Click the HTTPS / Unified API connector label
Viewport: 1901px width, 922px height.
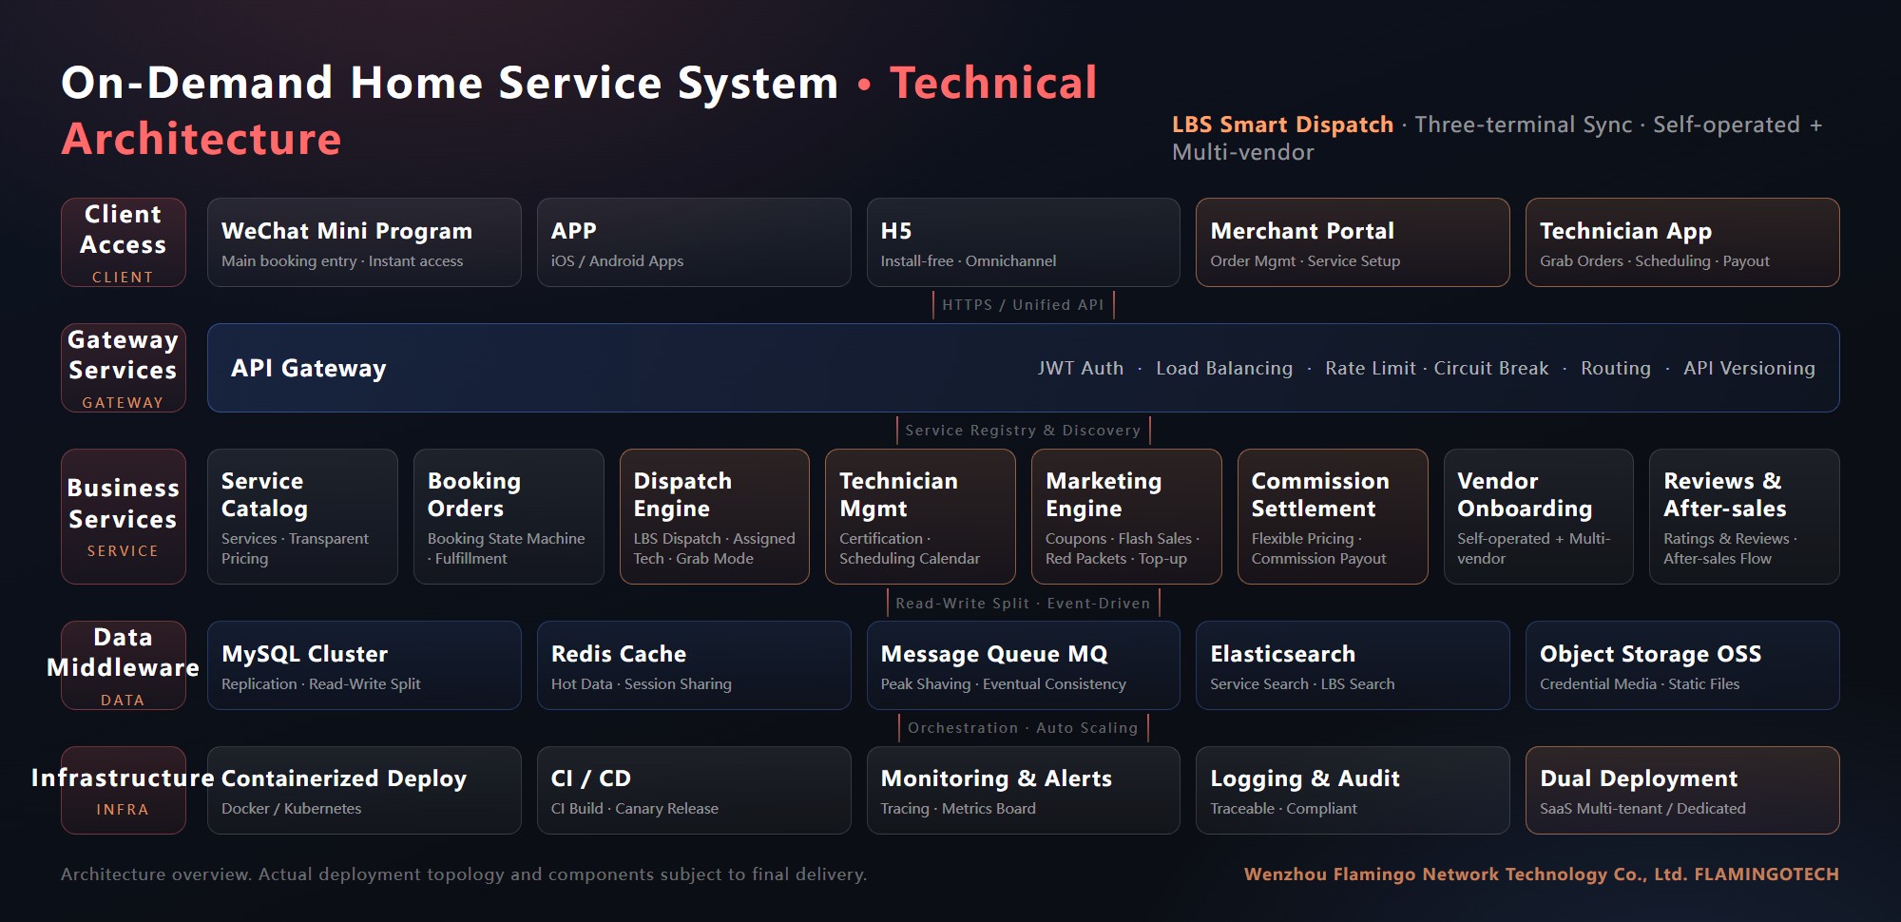1023,305
